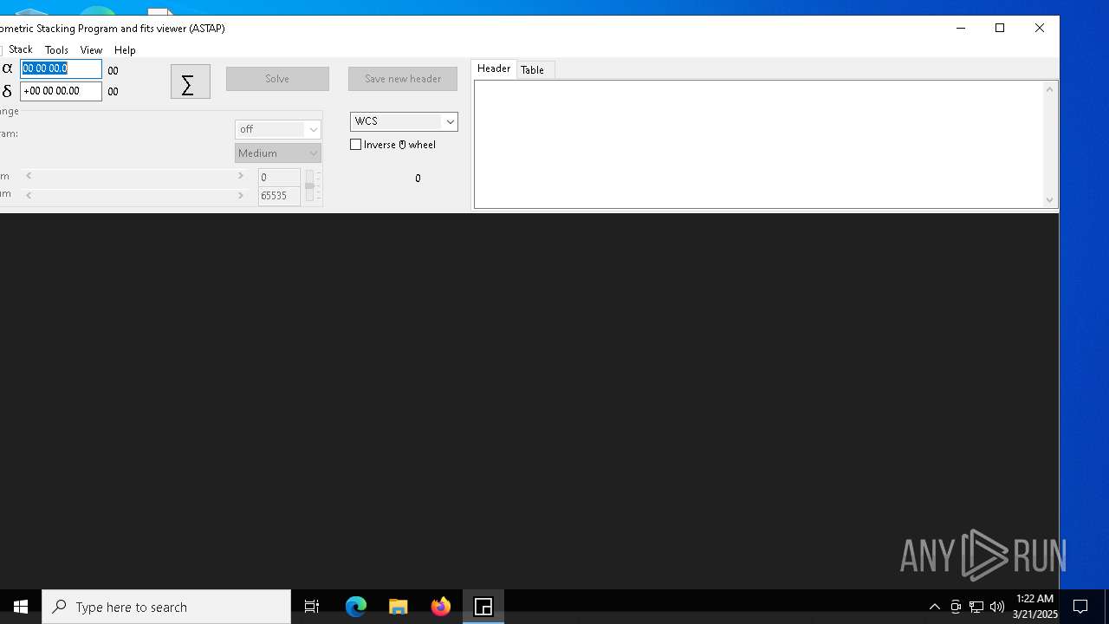Image resolution: width=1109 pixels, height=624 pixels.
Task: Click the Windows search box
Action: pyautogui.click(x=166, y=607)
